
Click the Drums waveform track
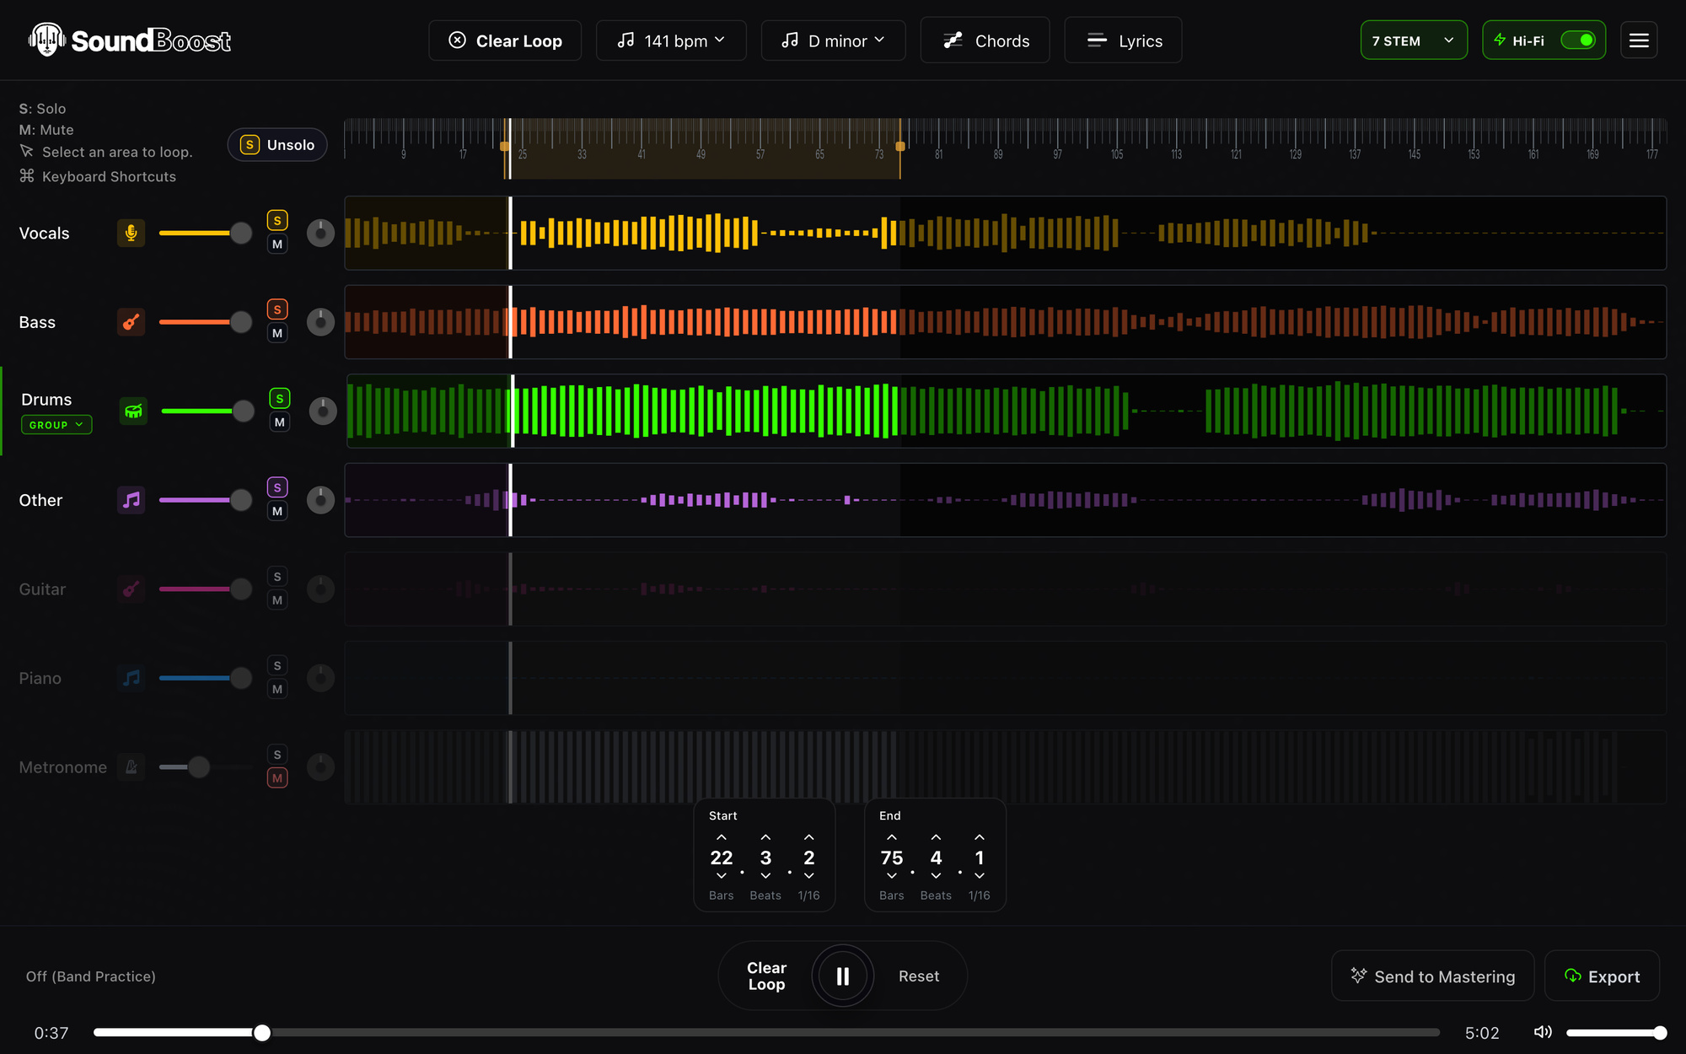coord(1006,411)
